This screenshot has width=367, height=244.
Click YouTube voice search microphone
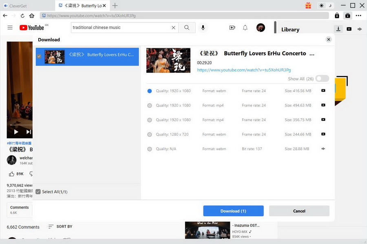point(203,28)
